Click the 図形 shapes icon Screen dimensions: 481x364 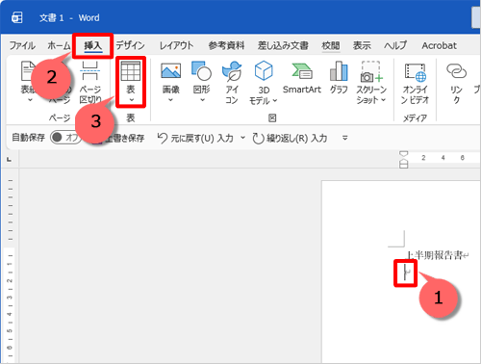201,71
